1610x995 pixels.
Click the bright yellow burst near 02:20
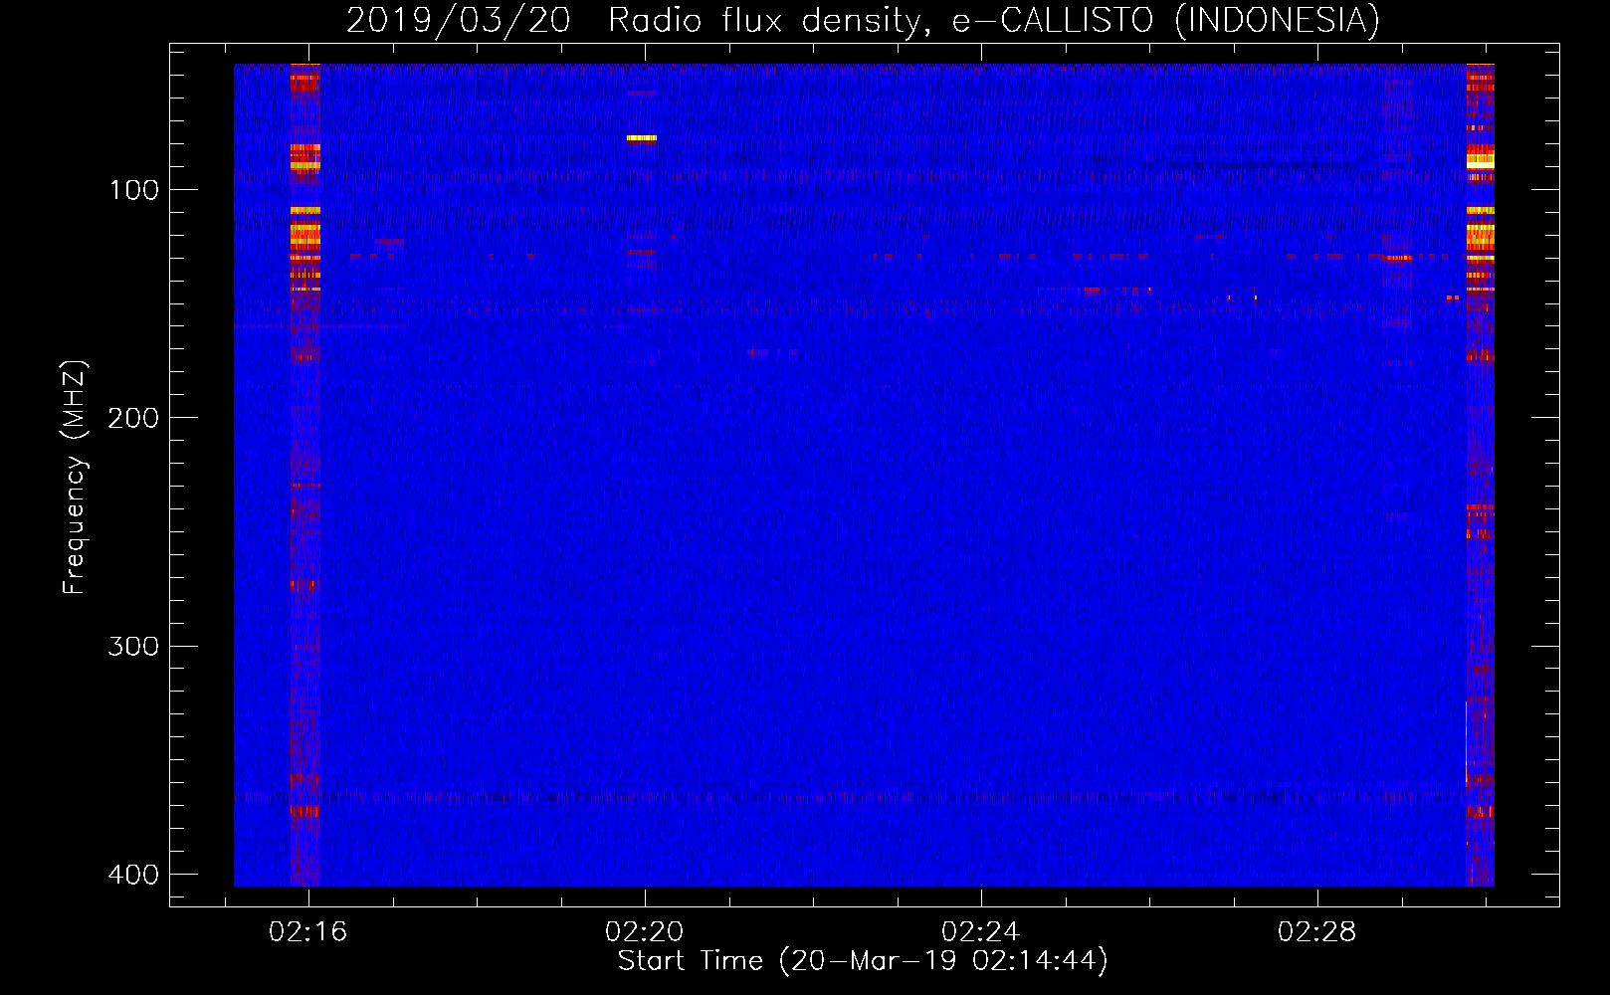(x=642, y=138)
